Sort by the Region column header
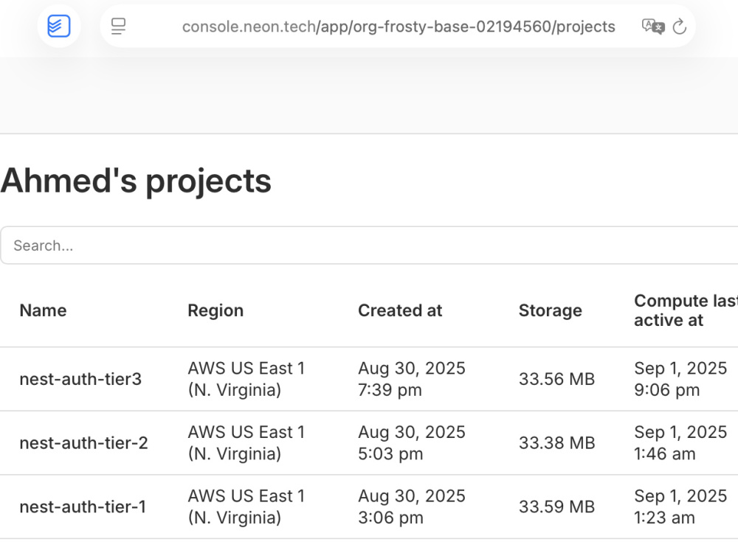The width and height of the screenshot is (738, 553). (215, 310)
